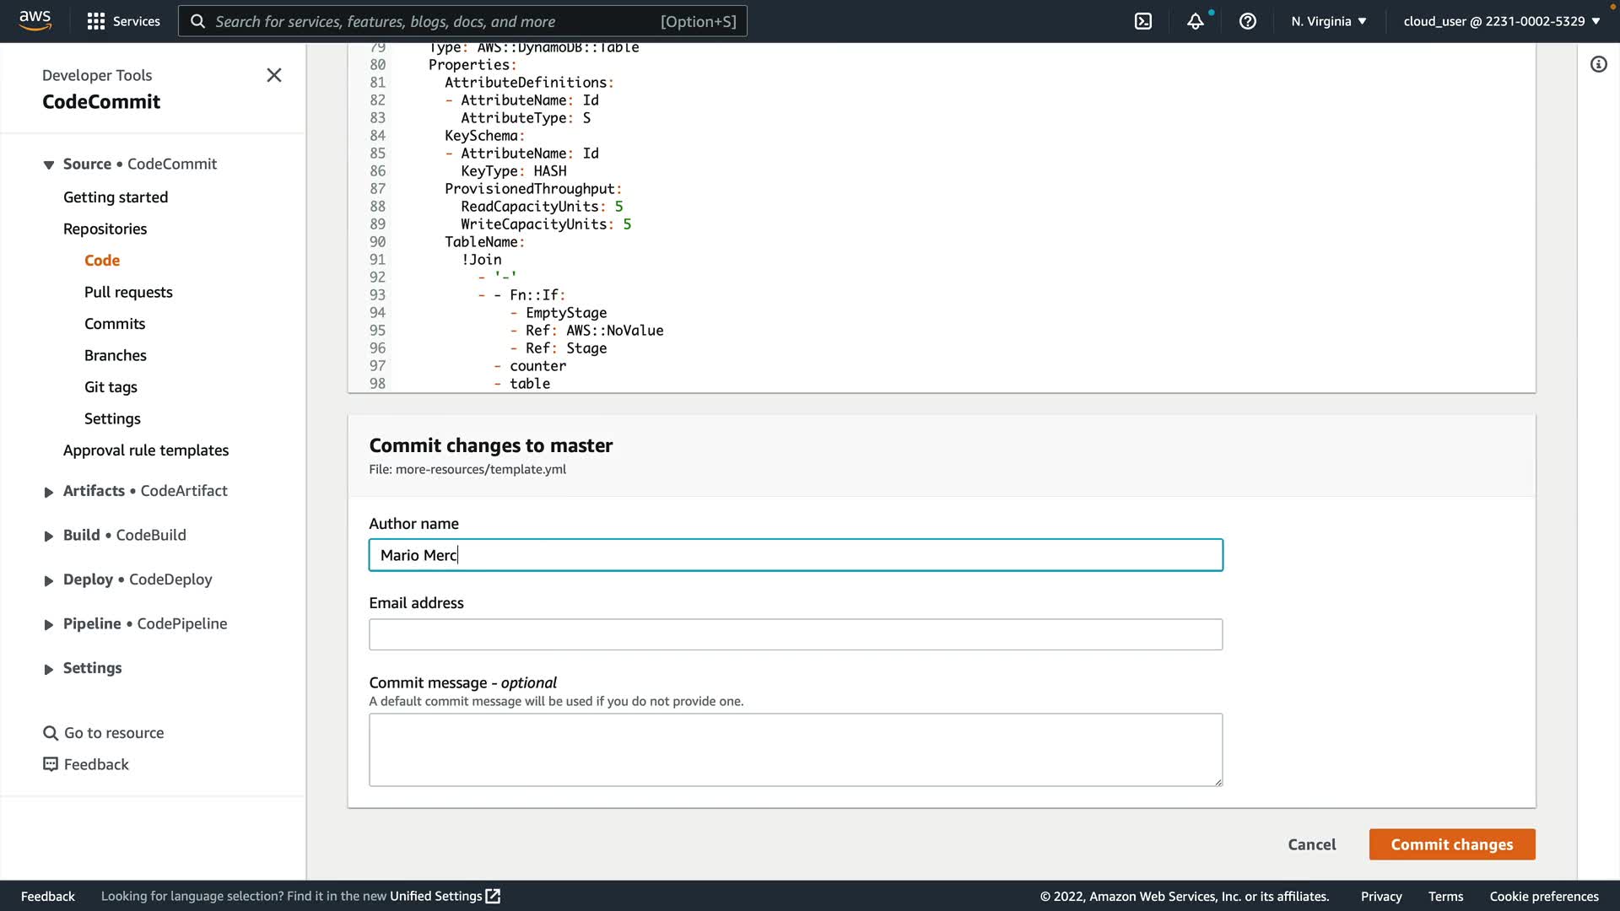Click the Cancel button
Viewport: 1620px width, 911px height.
pyautogui.click(x=1311, y=844)
